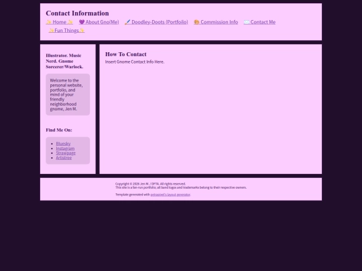Viewport: 362px width, 271px height.
Task: Click the purple heart icon before About Gno(Me)
Action: [x=82, y=22]
